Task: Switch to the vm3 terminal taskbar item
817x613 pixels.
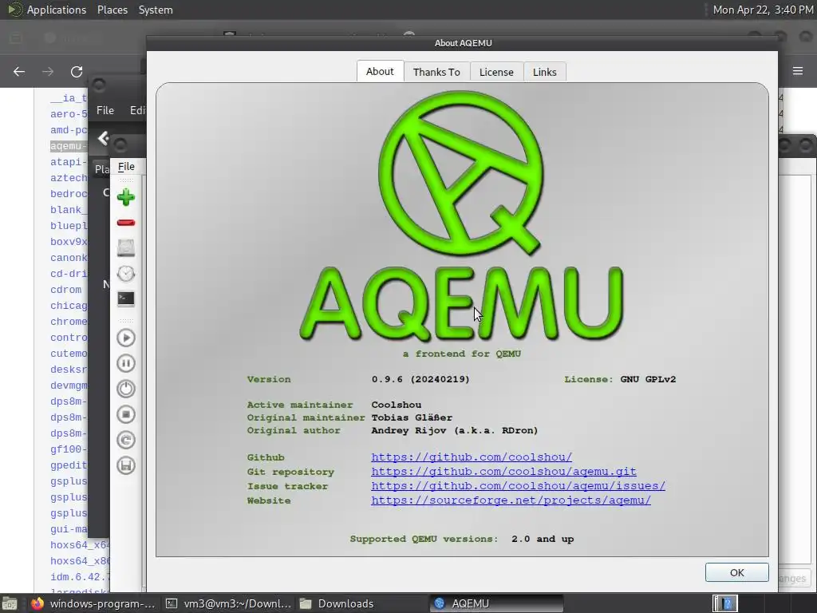Action: [229, 603]
